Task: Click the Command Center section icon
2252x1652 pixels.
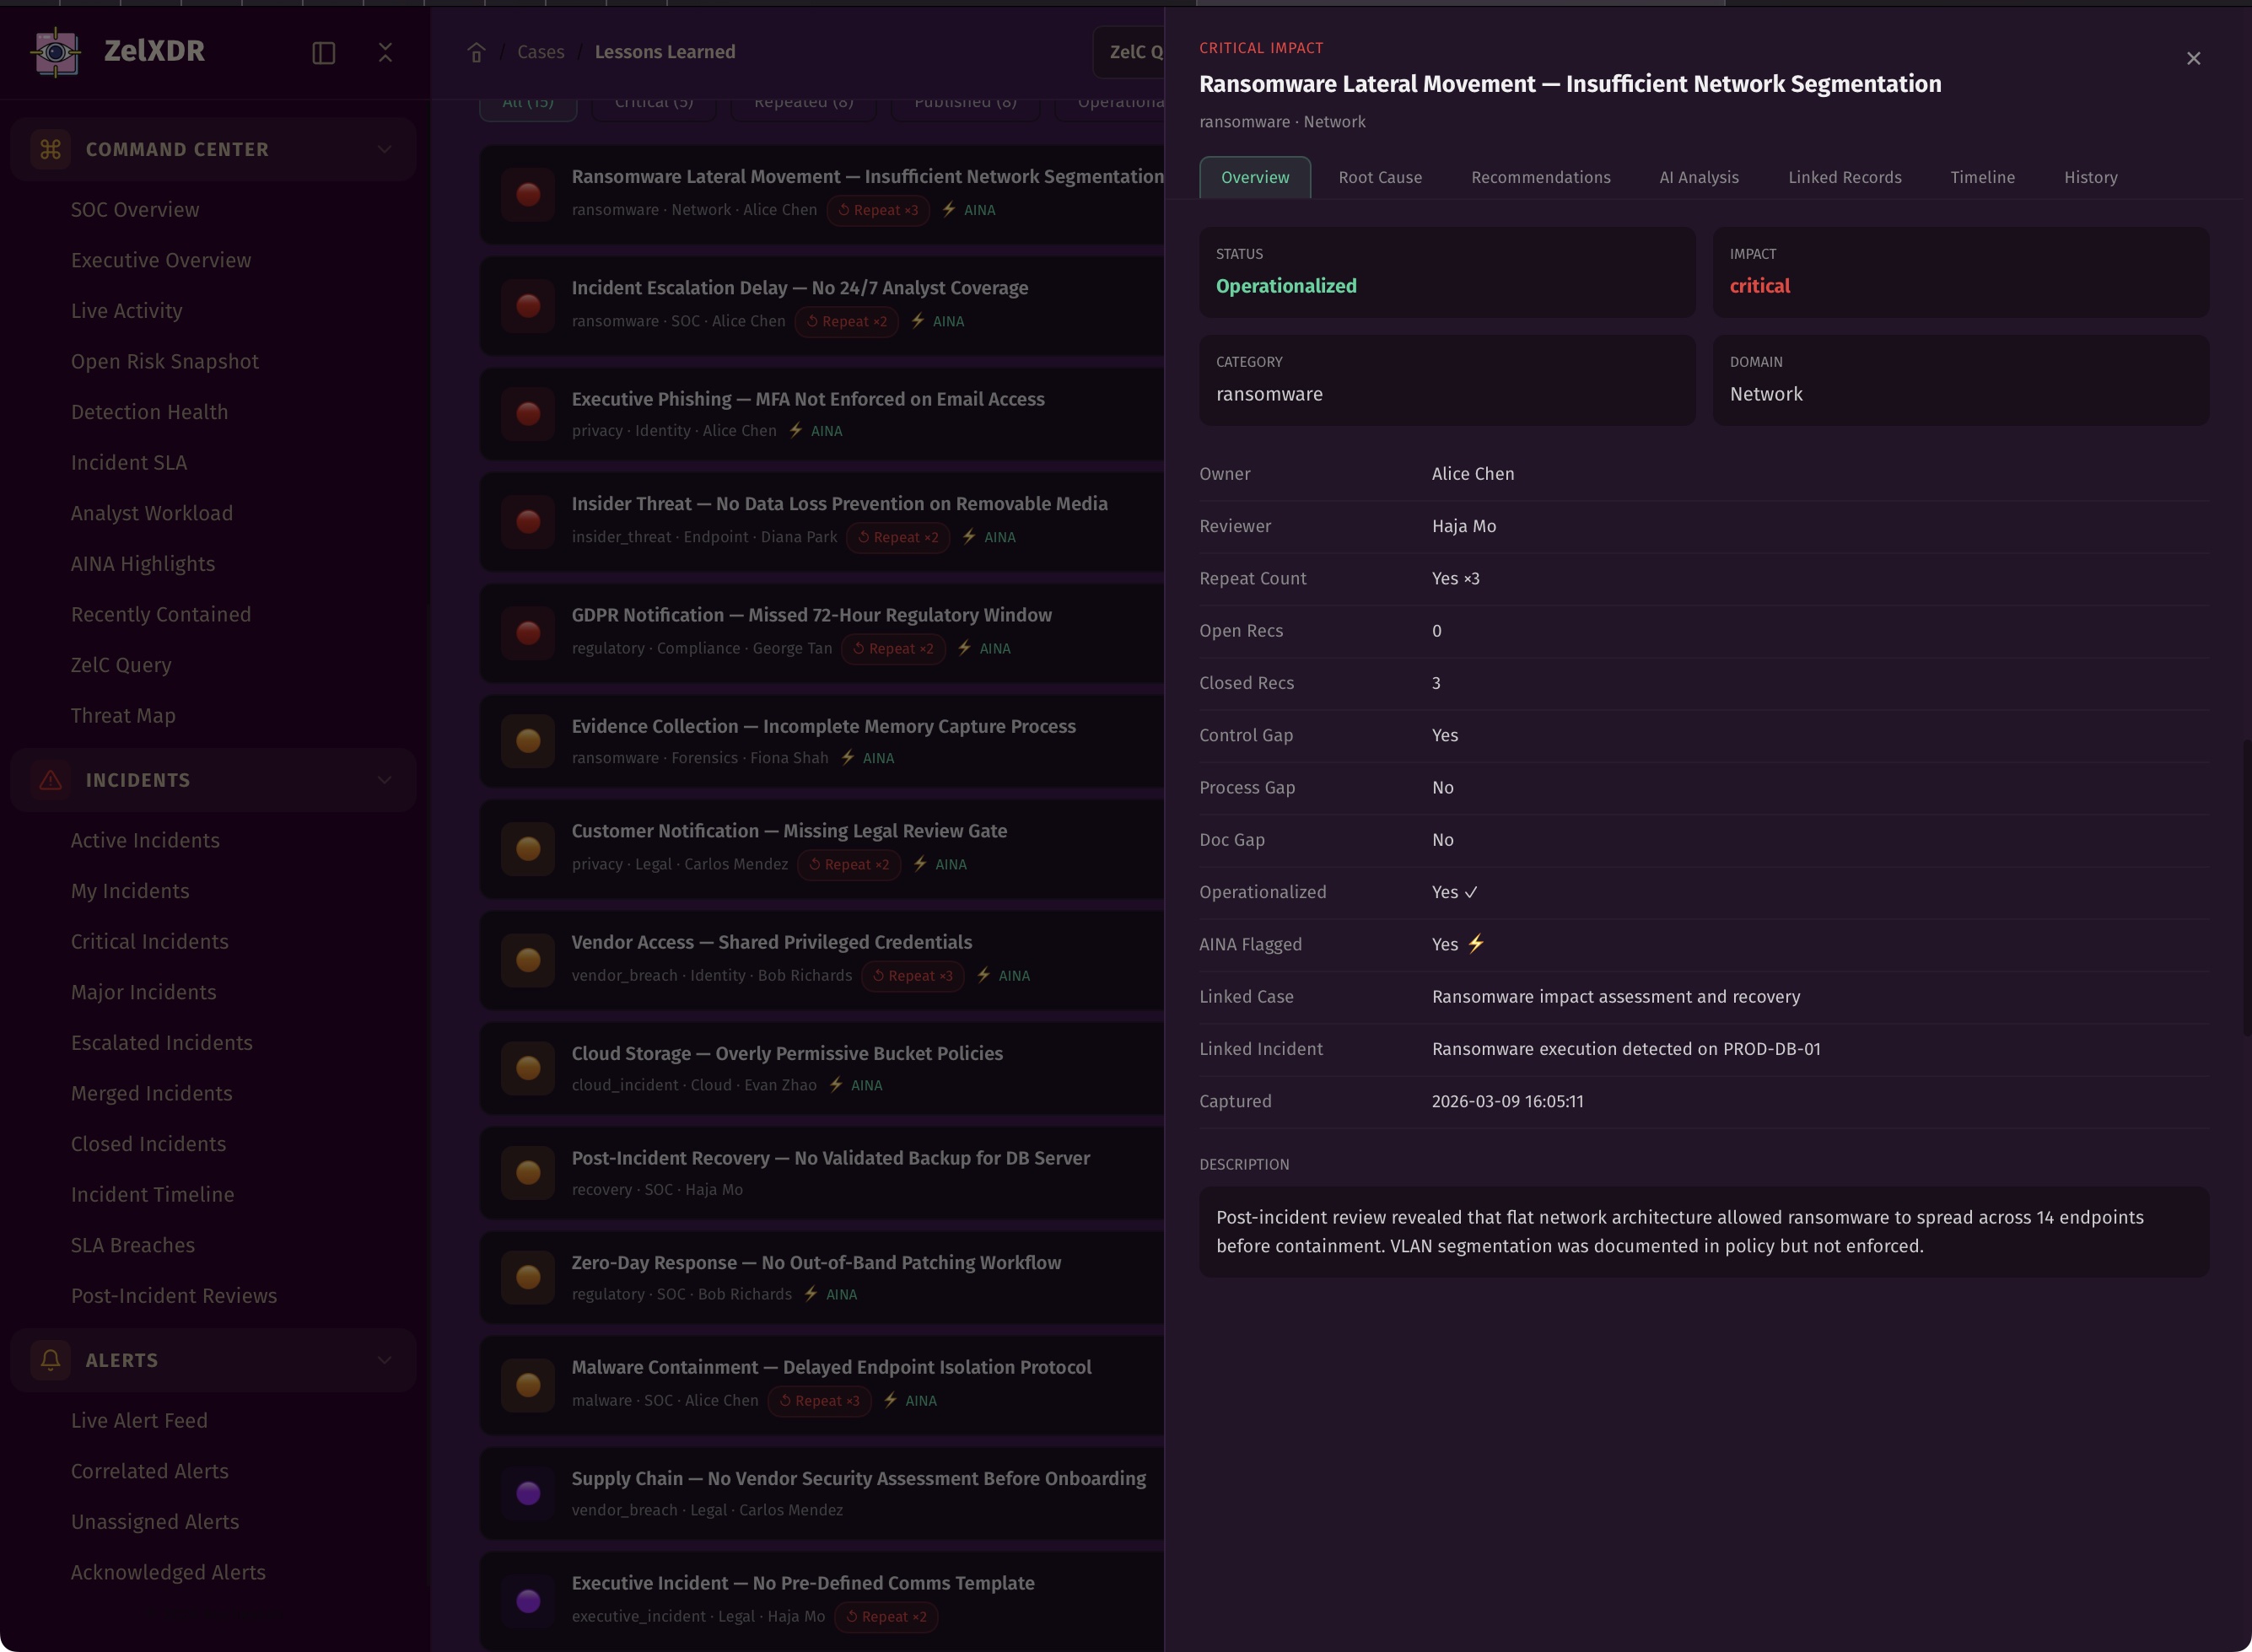Action: pos(50,150)
